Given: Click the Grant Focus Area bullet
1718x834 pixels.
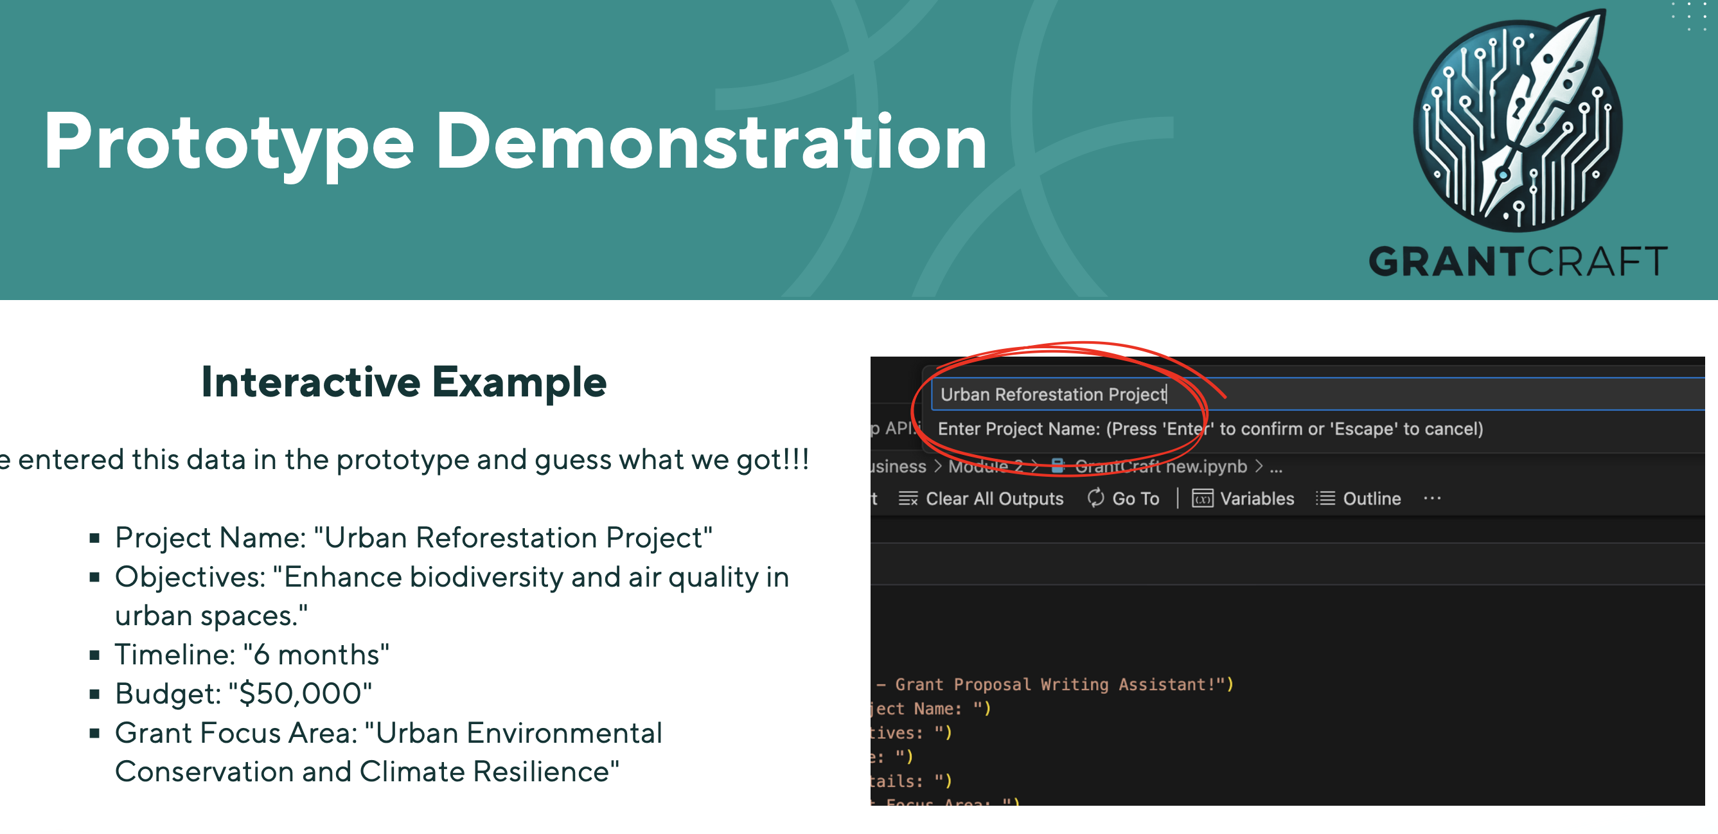Looking at the screenshot, I should [x=388, y=752].
